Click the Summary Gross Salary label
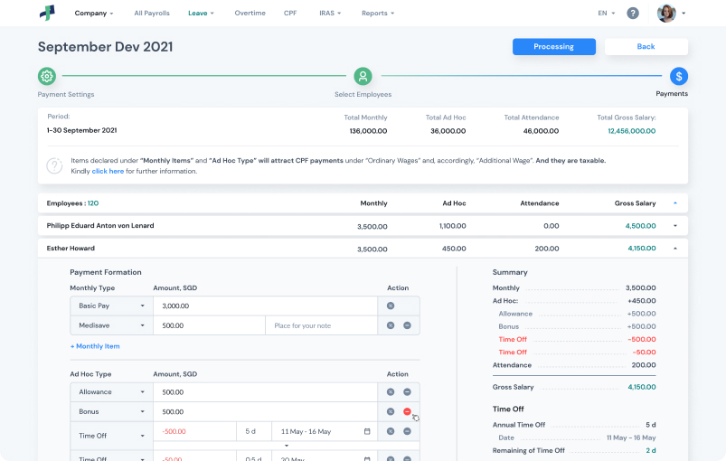This screenshot has height=461, width=726. point(513,387)
